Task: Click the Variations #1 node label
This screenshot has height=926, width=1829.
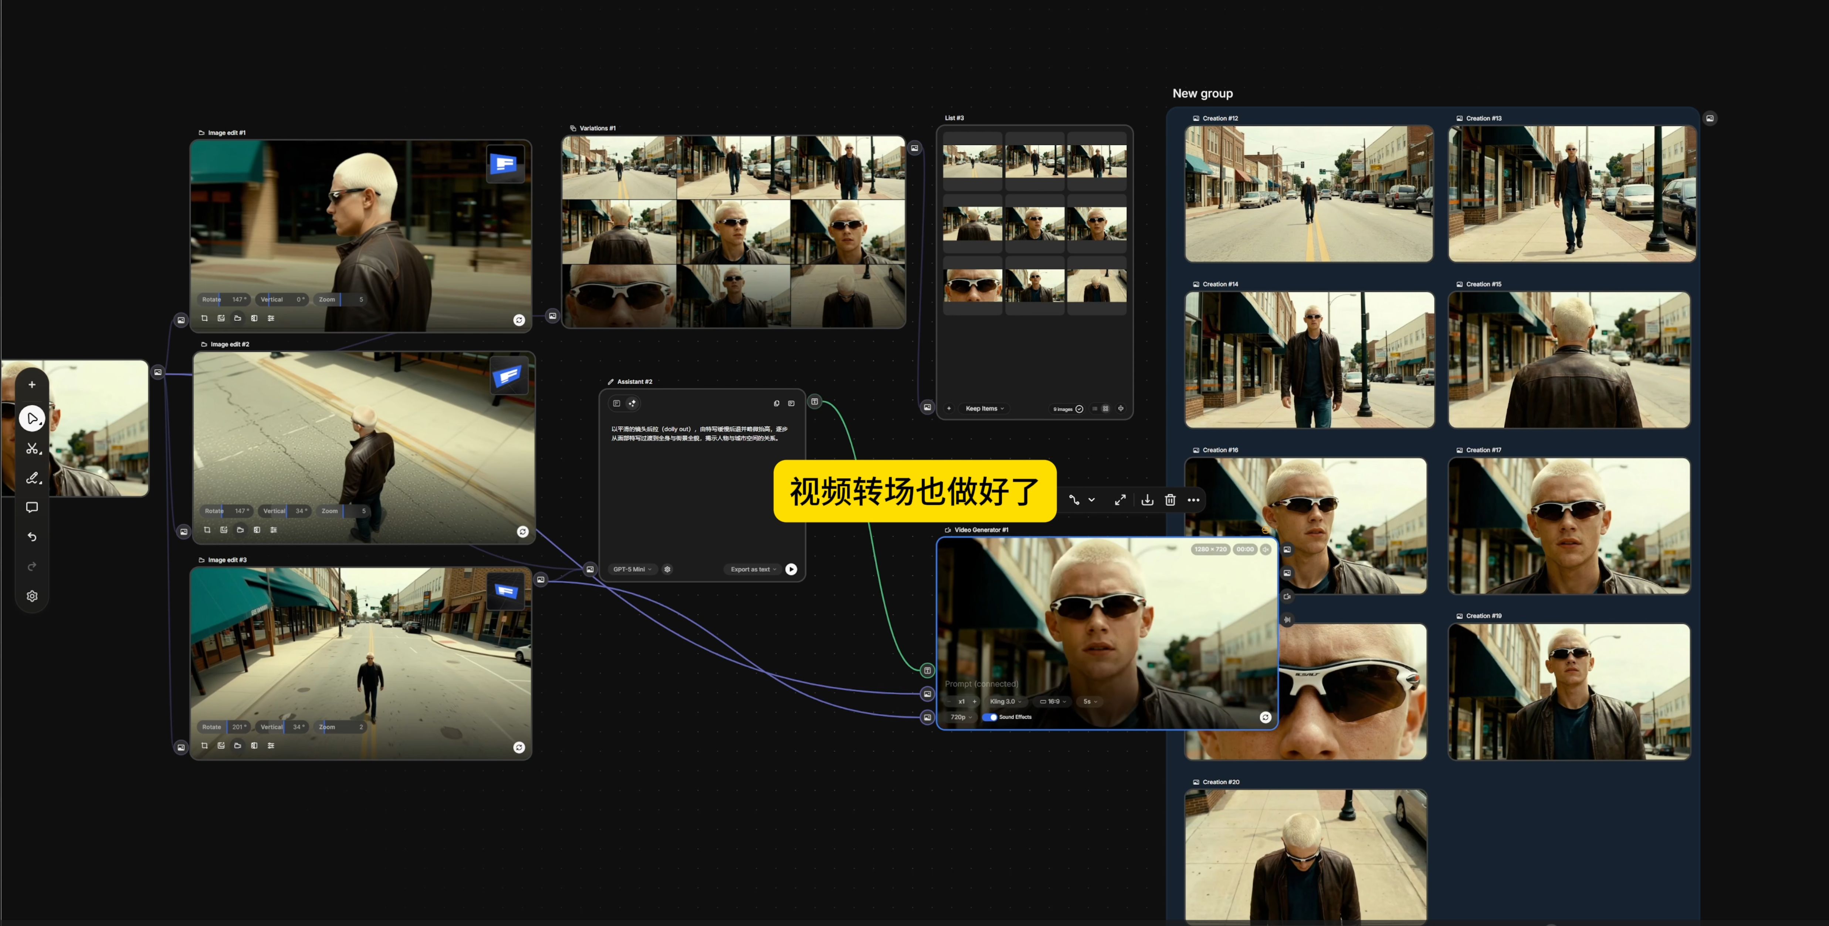Action: (597, 129)
